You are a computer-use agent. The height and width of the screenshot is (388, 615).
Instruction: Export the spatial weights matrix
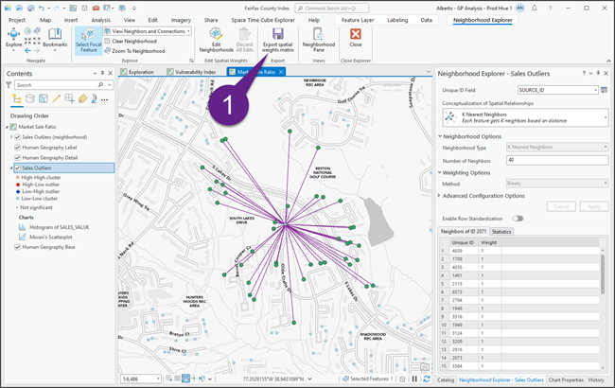tap(277, 39)
